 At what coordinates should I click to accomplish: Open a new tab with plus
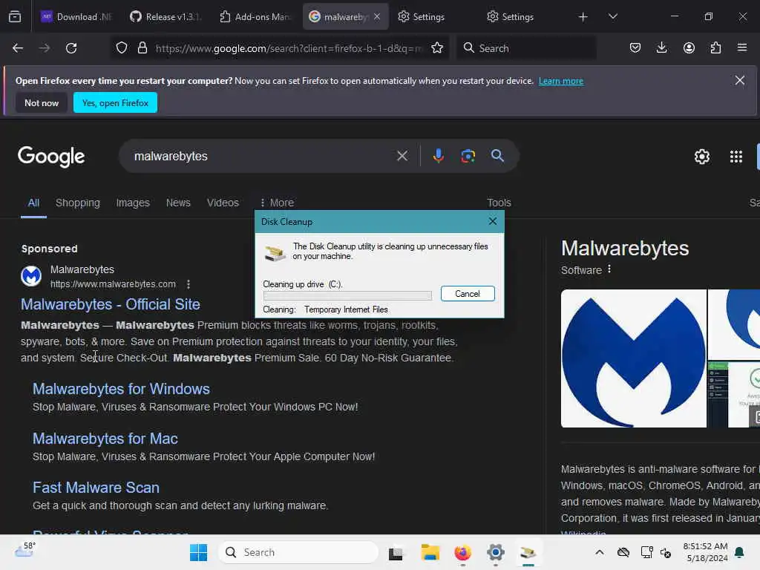pyautogui.click(x=583, y=17)
